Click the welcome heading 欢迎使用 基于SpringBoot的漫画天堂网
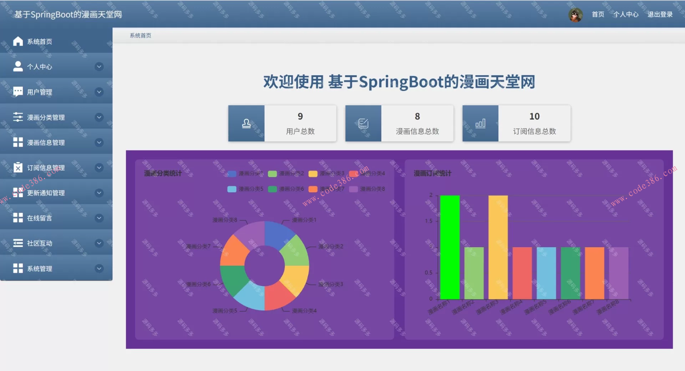The width and height of the screenshot is (685, 371). [399, 82]
